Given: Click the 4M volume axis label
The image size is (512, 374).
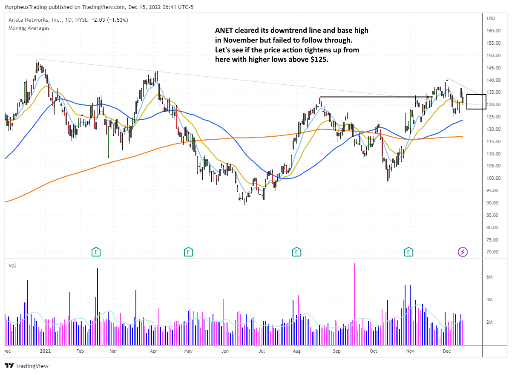Looking at the screenshot, I should click(490, 300).
